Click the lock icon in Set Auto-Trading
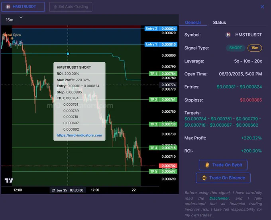Image resolution: width=271 pixels, height=220 pixels. tap(55, 7)
